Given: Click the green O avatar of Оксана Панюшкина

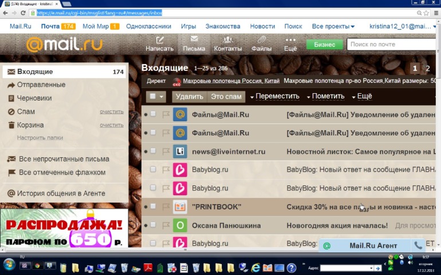Looking at the screenshot, I should point(180,225).
